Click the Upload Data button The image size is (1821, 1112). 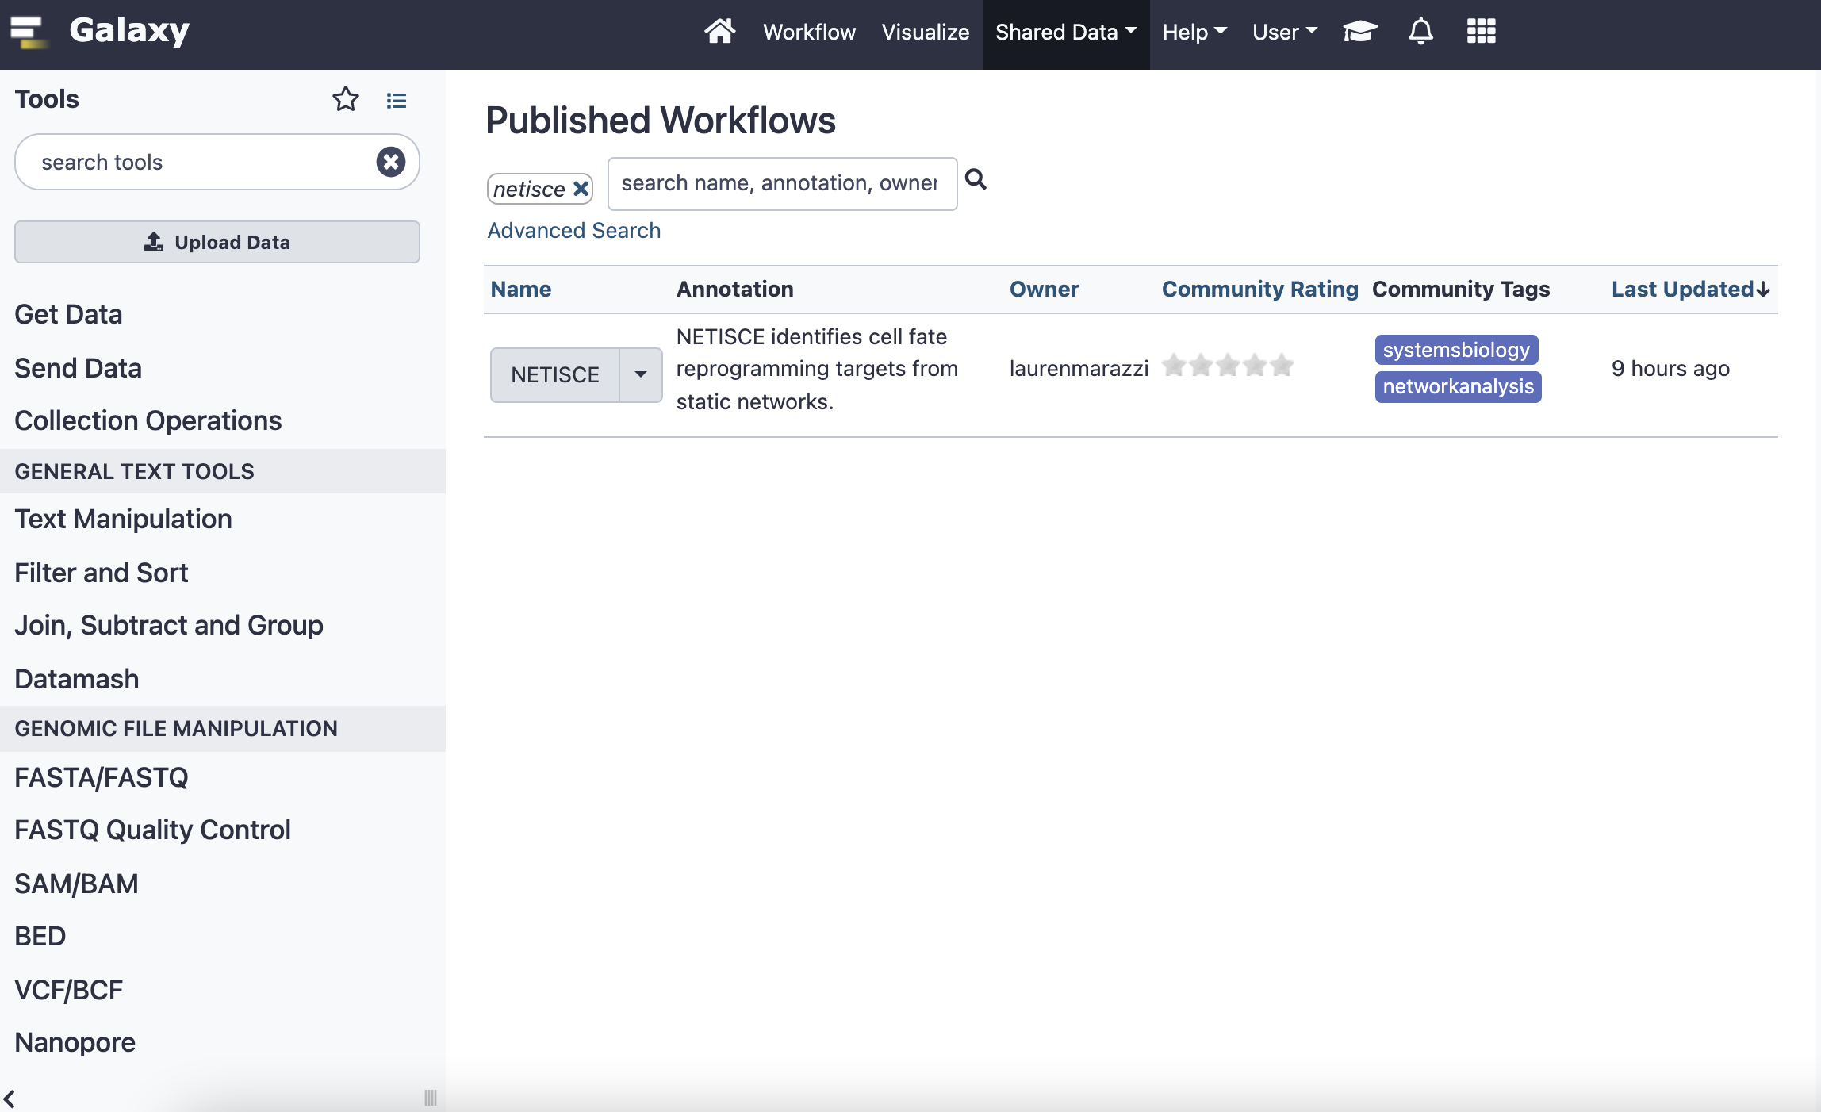(217, 242)
